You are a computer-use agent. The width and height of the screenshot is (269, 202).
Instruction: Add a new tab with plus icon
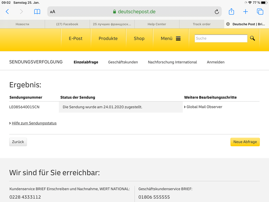coord(245,12)
